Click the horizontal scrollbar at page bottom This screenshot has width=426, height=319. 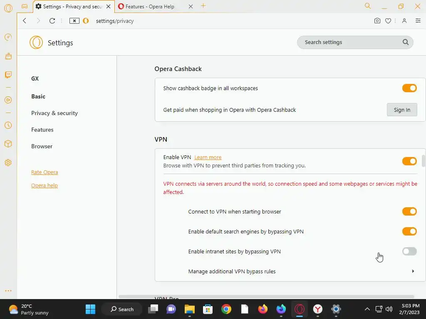(x=266, y=297)
